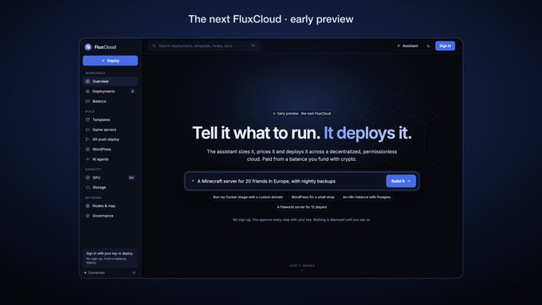The height and width of the screenshot is (305, 542).
Task: Click the Build it button
Action: point(401,181)
